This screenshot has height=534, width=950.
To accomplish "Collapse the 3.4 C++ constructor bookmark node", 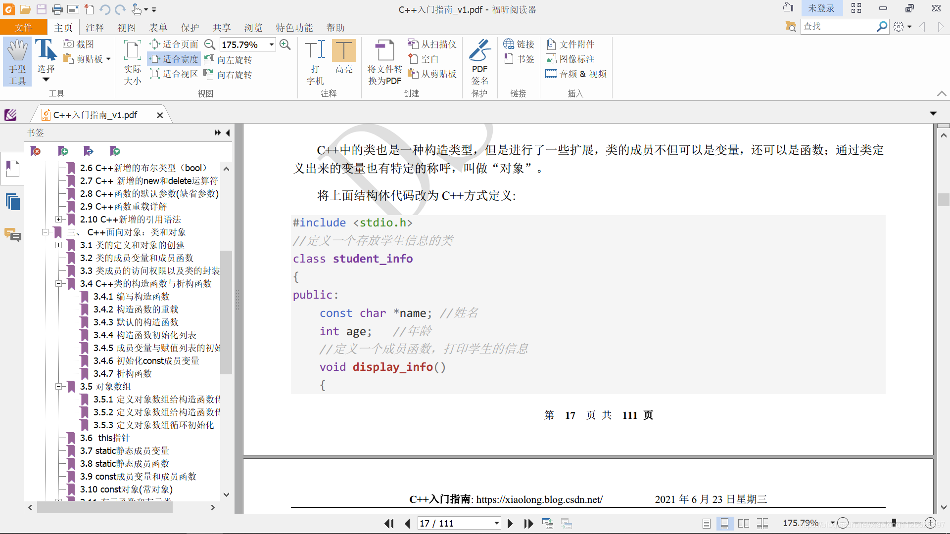I will [x=58, y=284].
